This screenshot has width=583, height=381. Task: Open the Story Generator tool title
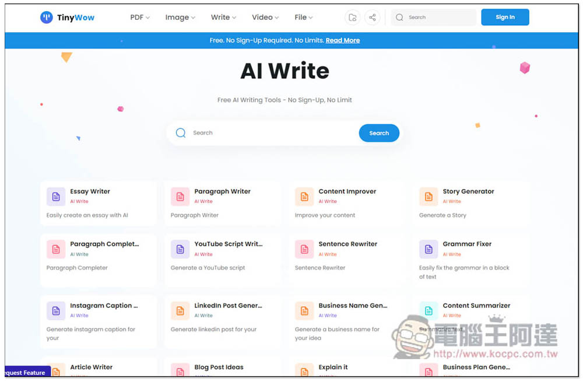pos(468,191)
